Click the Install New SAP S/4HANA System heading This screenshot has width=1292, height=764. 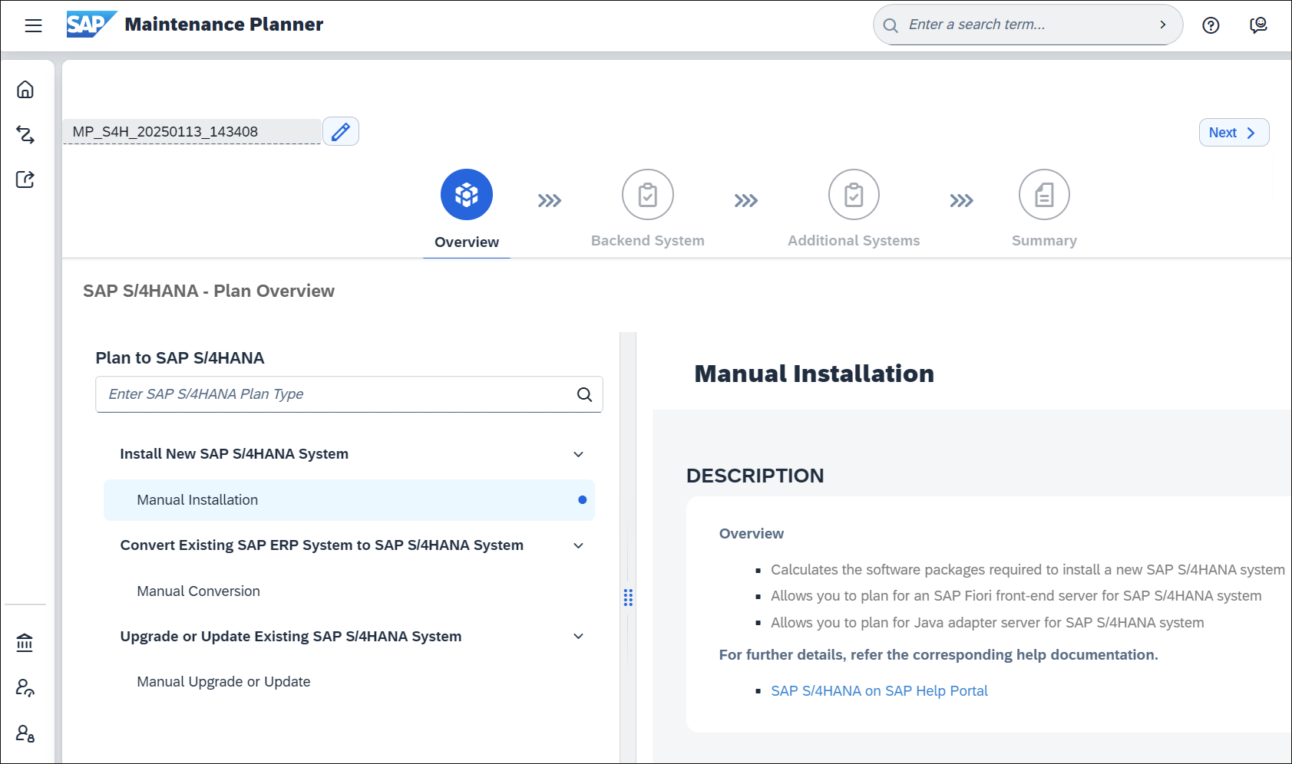click(234, 454)
